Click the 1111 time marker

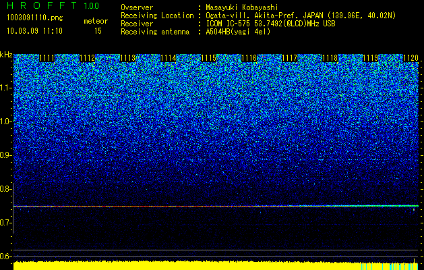click(47, 58)
